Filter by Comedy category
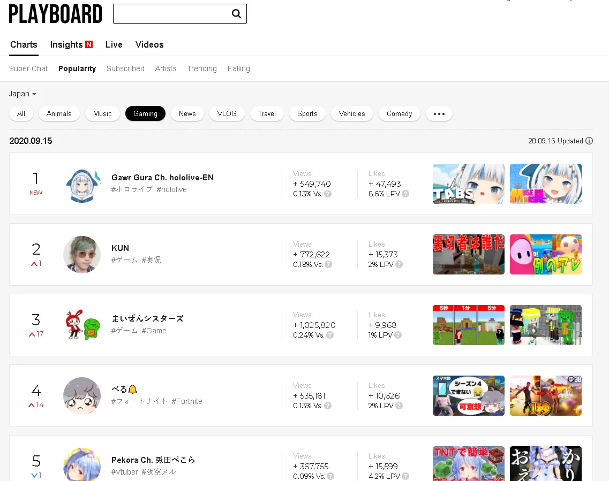The height and width of the screenshot is (481, 609). pos(399,113)
